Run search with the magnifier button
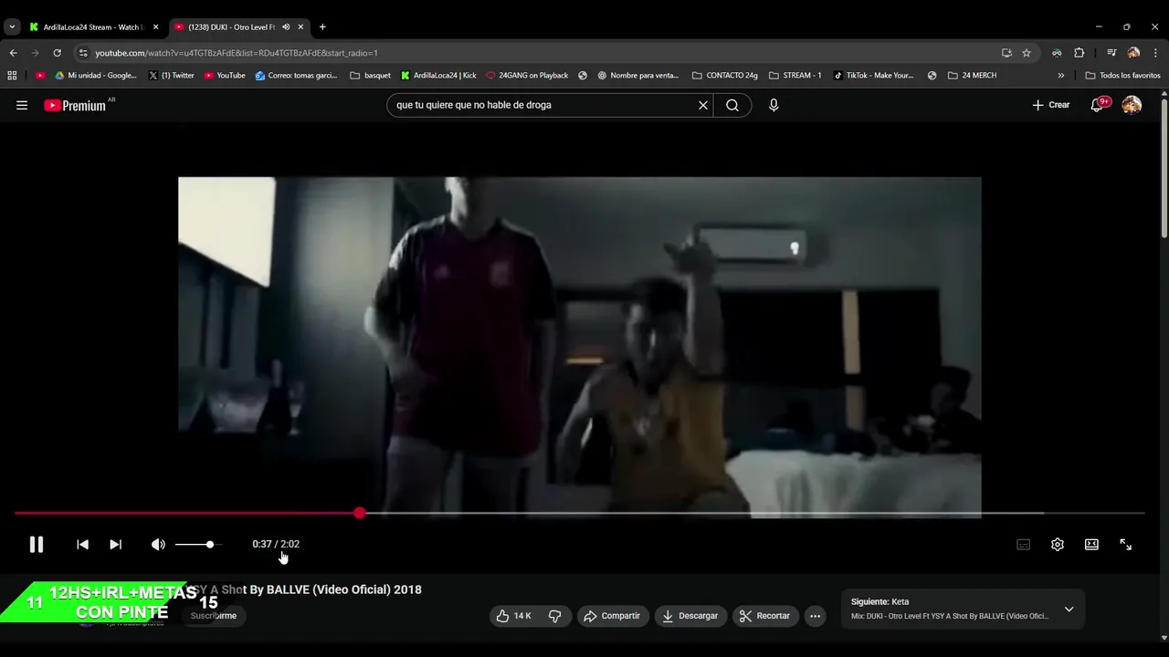Viewport: 1169px width, 657px height. tap(732, 105)
